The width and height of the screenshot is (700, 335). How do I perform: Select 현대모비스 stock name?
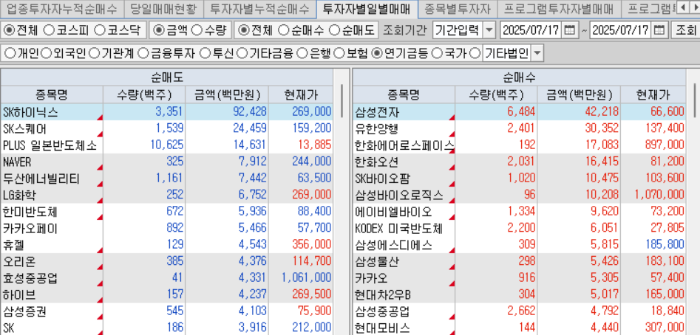coord(382,328)
